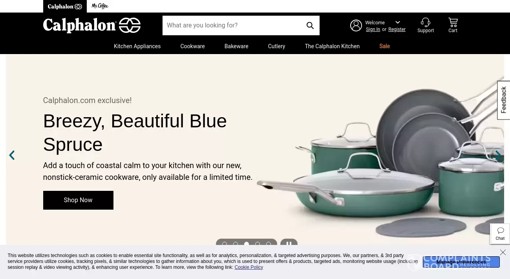Open the Cookware menu
This screenshot has height=279, width=510.
[x=192, y=46]
